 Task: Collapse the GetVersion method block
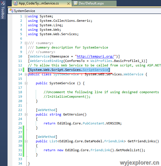[x=26, y=115]
